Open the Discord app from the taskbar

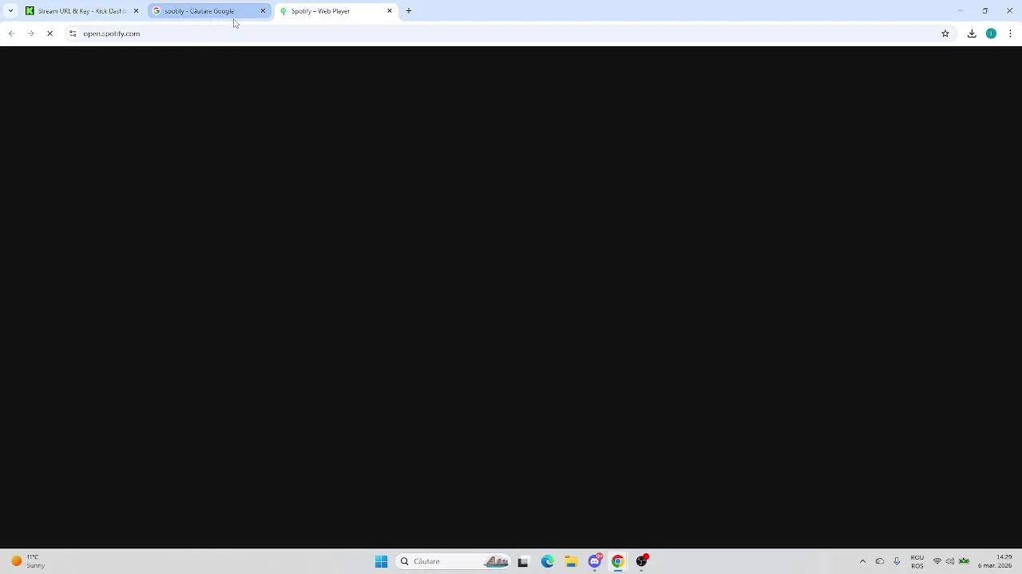point(595,561)
